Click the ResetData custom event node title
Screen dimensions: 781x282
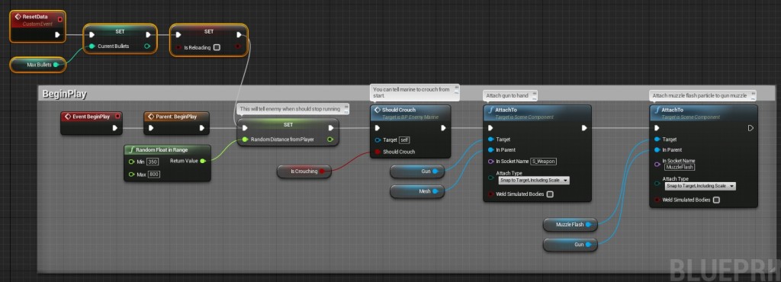tap(34, 17)
